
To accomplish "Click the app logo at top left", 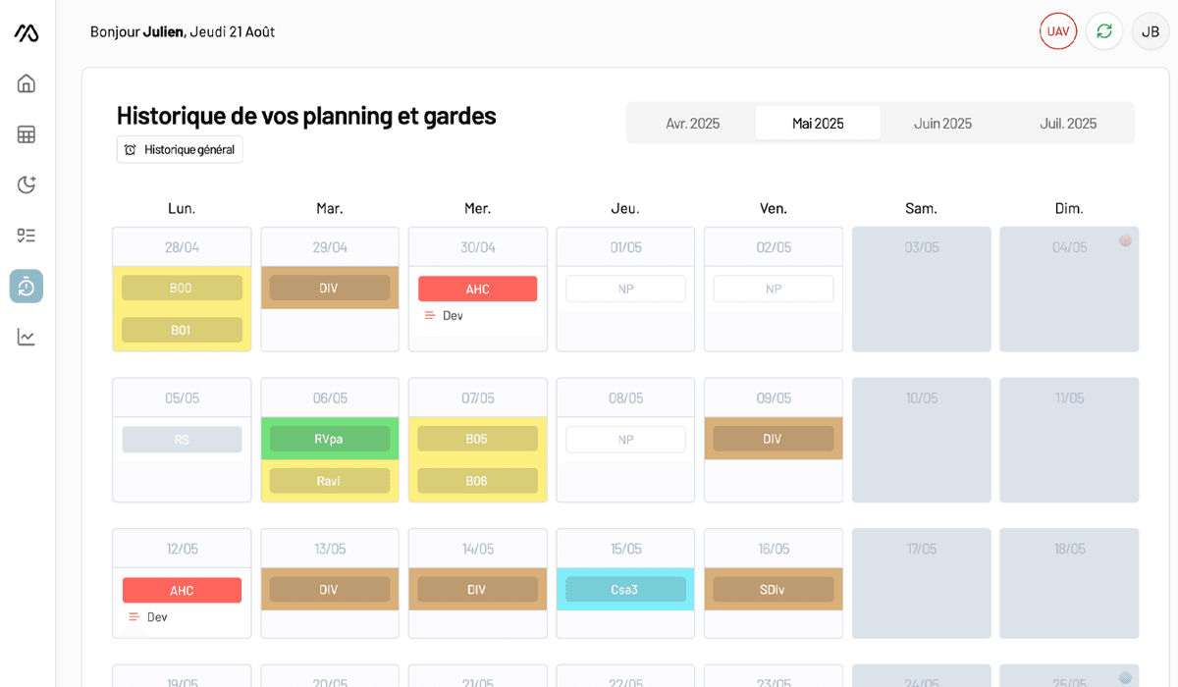I will (27, 32).
